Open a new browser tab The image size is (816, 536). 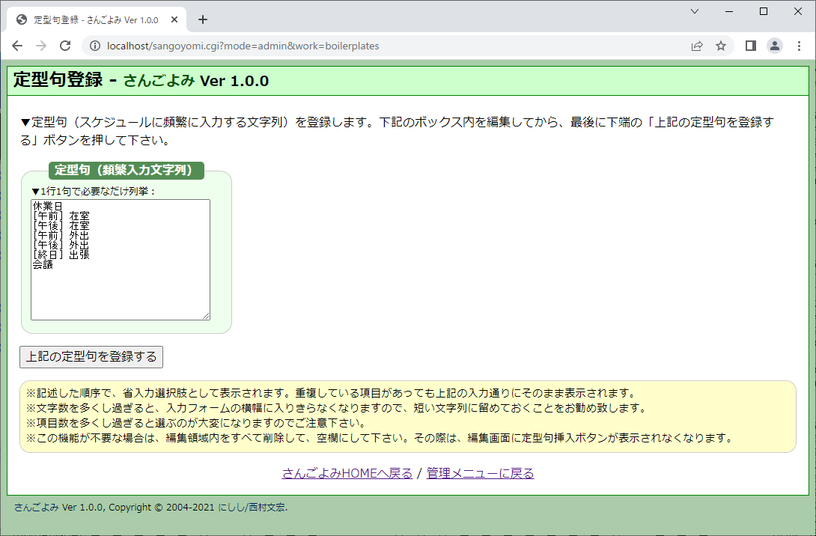(x=203, y=19)
